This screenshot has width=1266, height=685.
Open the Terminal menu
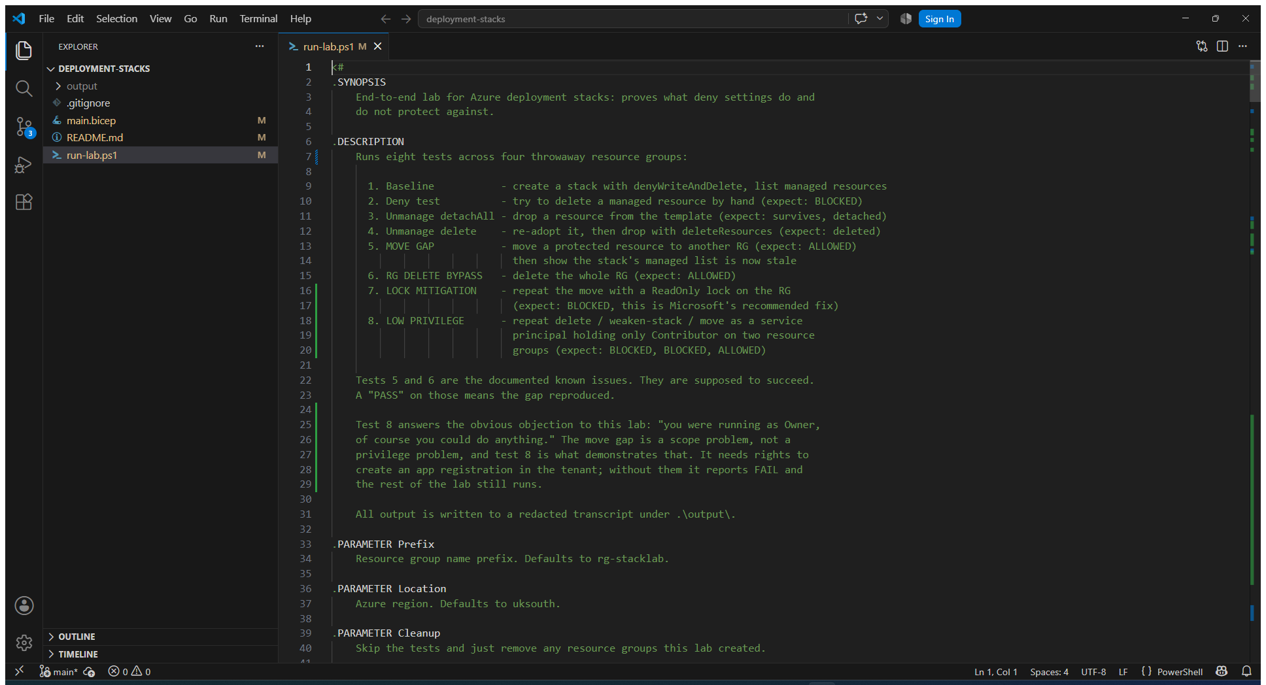pyautogui.click(x=258, y=18)
